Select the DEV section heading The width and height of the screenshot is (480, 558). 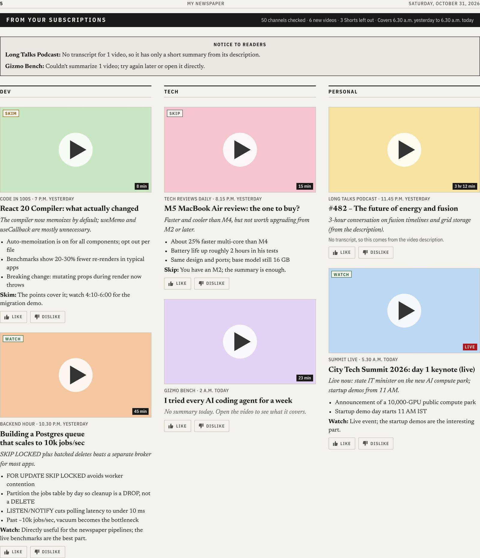pyautogui.click(x=5, y=92)
